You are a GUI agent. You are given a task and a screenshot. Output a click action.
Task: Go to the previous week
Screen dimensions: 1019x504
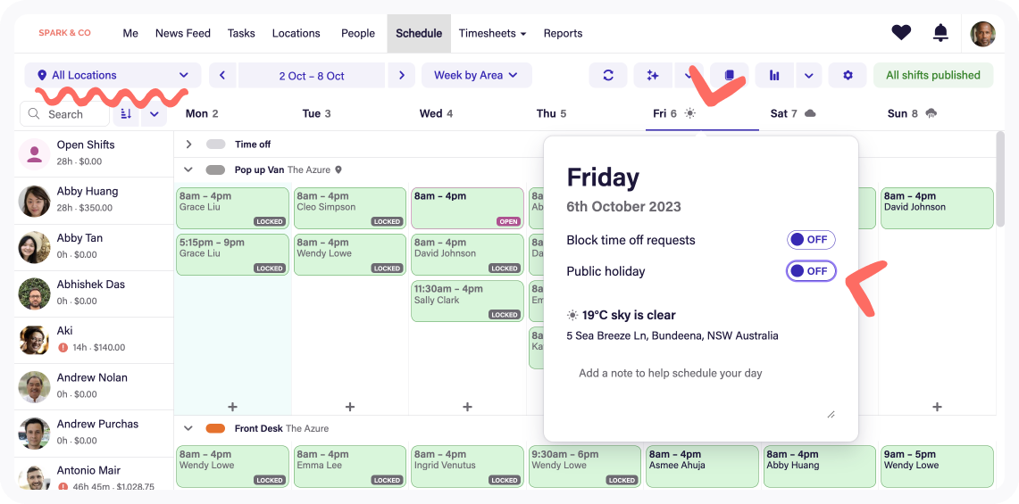tap(222, 76)
